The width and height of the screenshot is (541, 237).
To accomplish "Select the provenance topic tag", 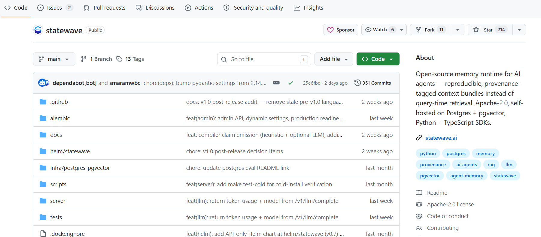I will click(433, 165).
